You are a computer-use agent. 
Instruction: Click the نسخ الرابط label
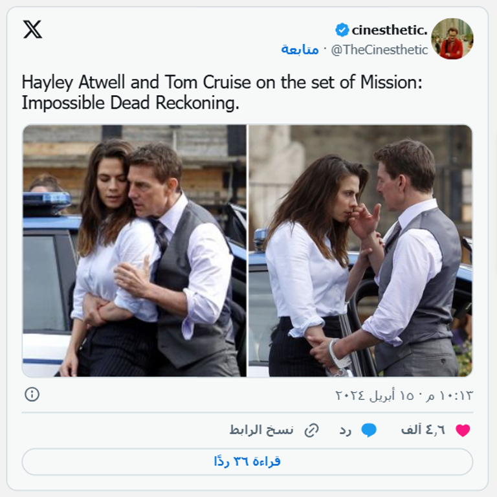coord(261,430)
